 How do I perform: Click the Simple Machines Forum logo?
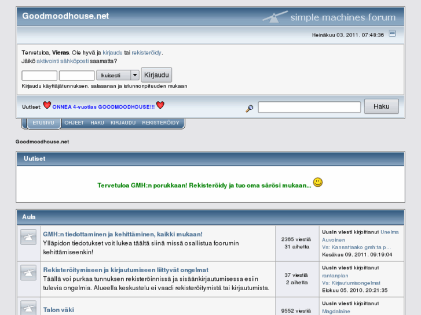[x=329, y=17]
